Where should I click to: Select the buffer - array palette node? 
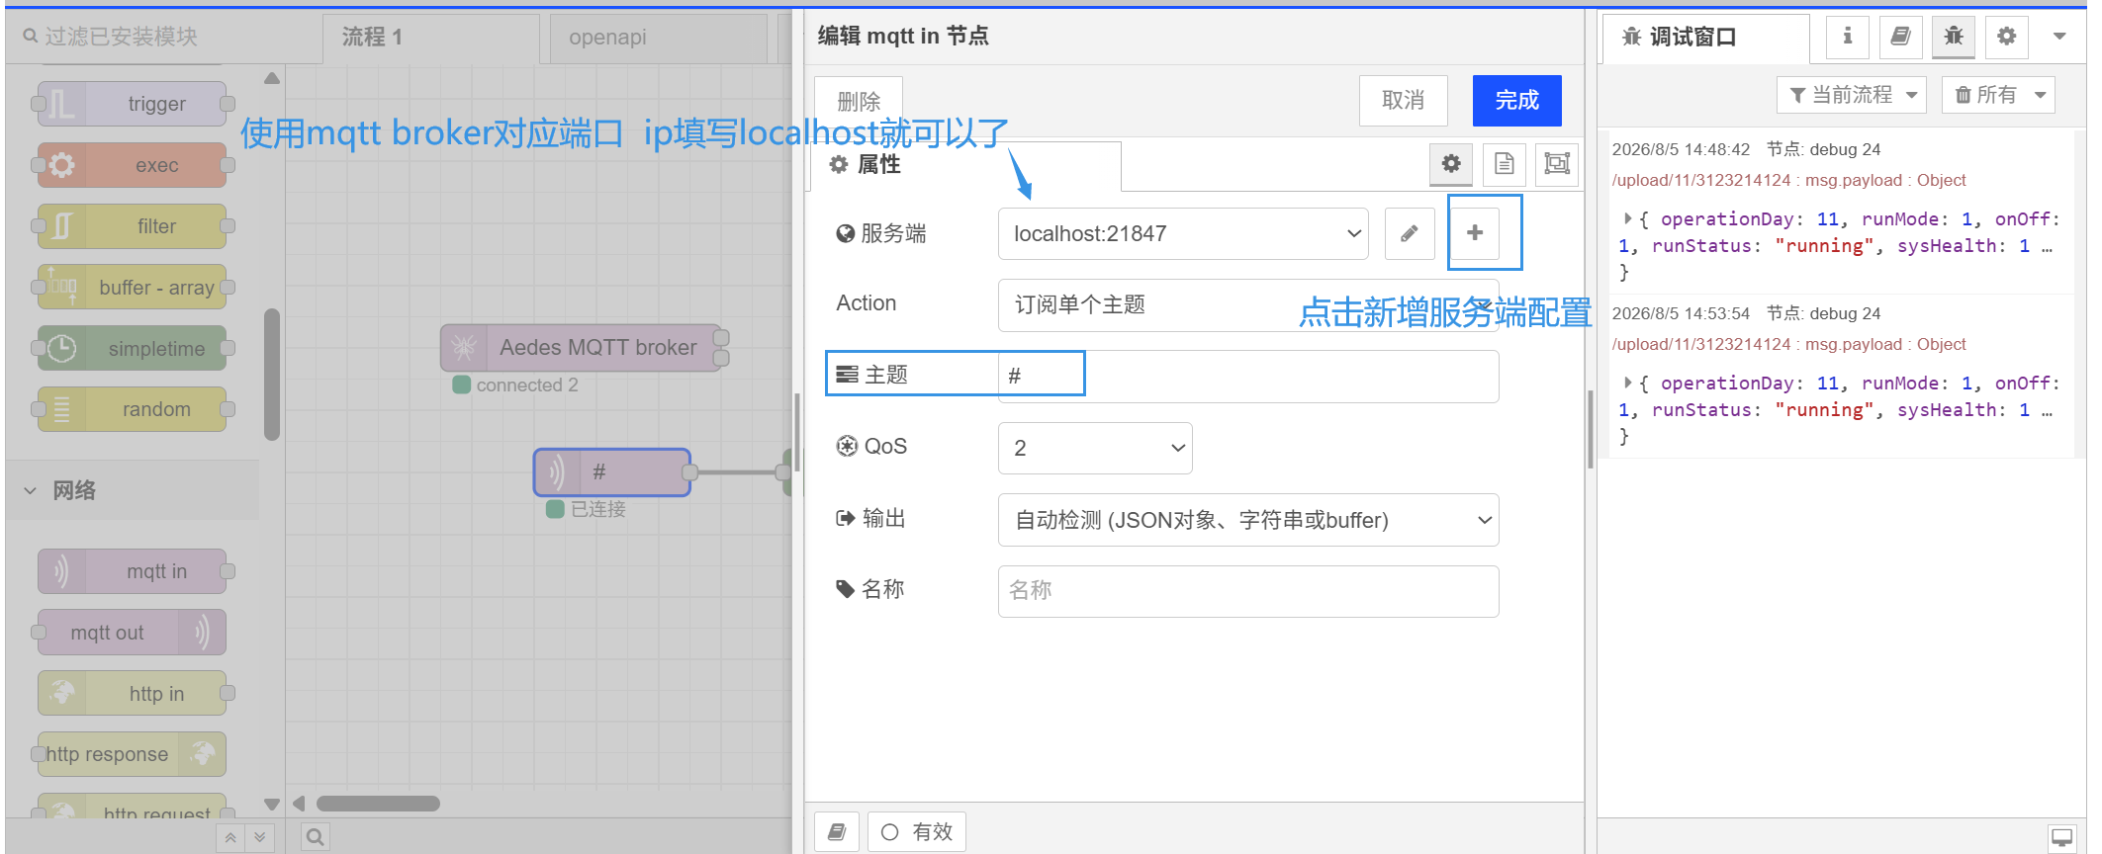133,288
